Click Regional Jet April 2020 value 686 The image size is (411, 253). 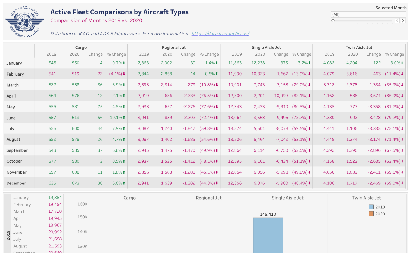coord(168,96)
